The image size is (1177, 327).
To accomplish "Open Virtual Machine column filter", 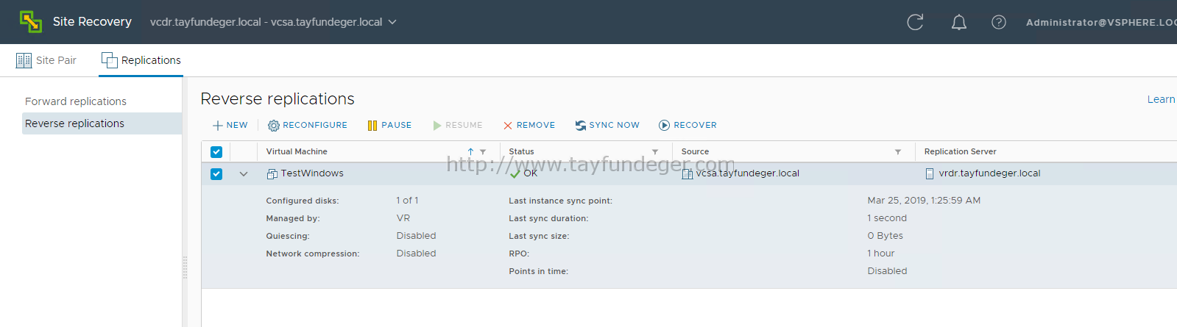I will pyautogui.click(x=483, y=152).
